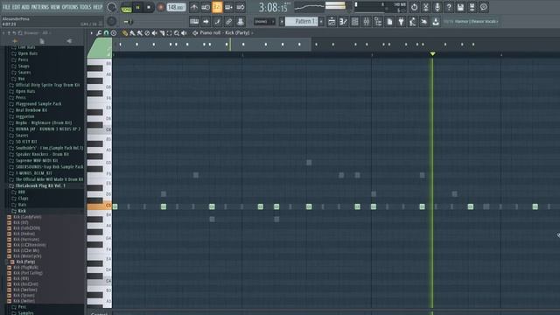Open the Piano roll view icon
This screenshot has height=315, width=560.
(x=343, y=22)
